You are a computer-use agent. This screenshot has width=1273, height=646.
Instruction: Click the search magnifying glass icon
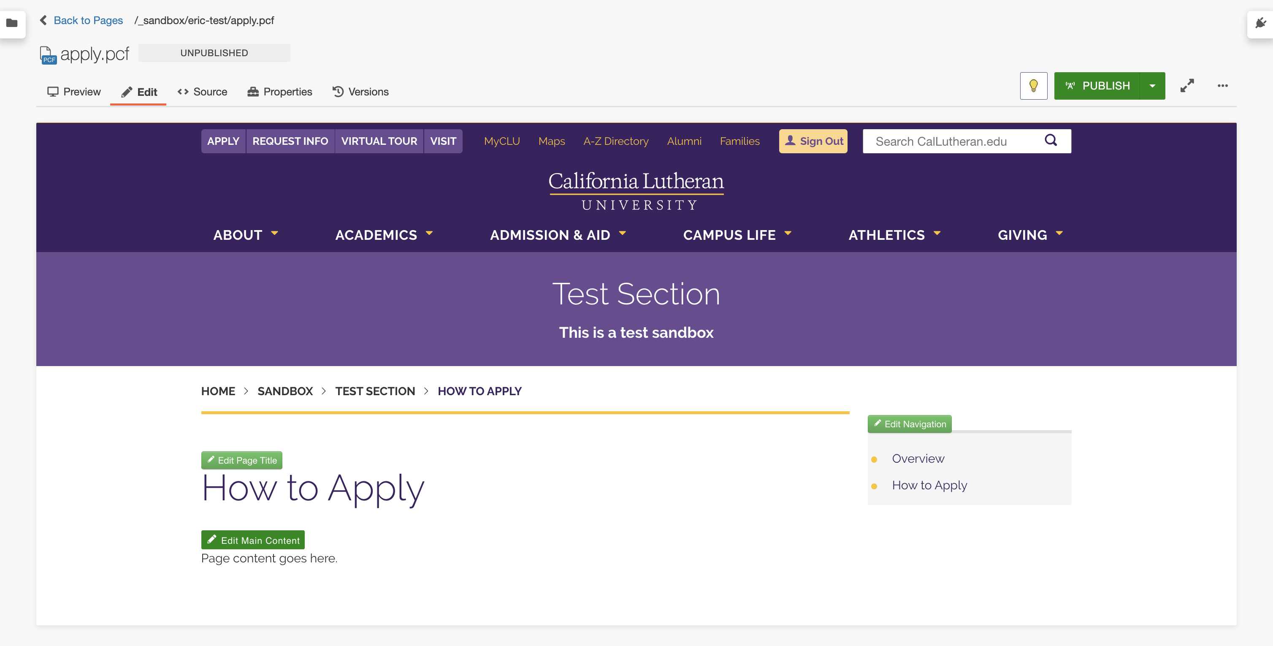[1051, 141]
